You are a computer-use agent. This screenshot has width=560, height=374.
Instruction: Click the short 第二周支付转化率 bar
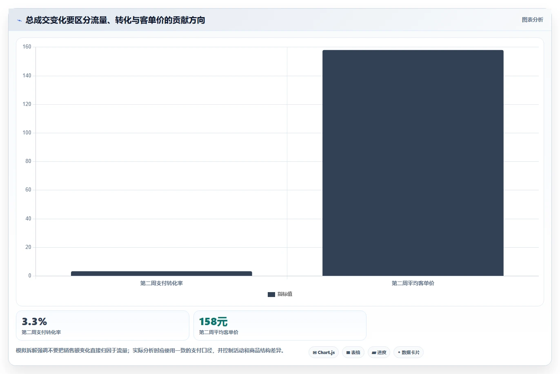[161, 273]
